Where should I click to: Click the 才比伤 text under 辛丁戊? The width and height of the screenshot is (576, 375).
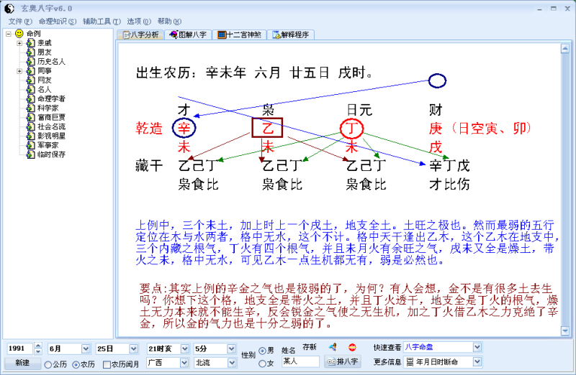[449, 184]
